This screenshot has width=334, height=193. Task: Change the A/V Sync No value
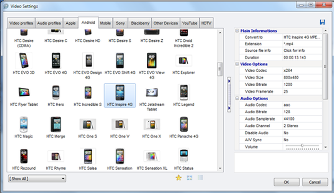302,140
